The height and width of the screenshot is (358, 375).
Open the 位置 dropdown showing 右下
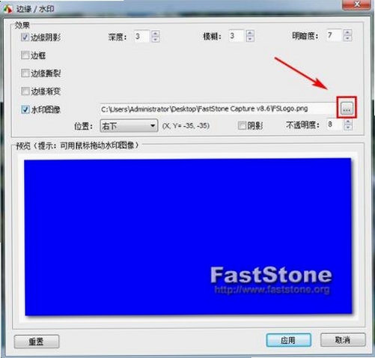(129, 126)
